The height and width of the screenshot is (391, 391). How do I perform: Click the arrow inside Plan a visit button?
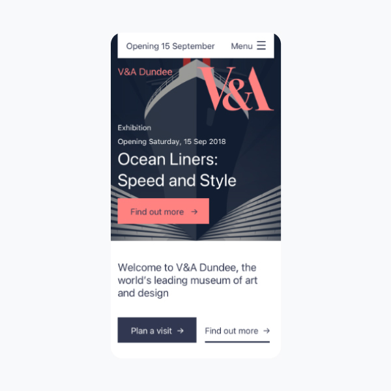[x=181, y=330]
